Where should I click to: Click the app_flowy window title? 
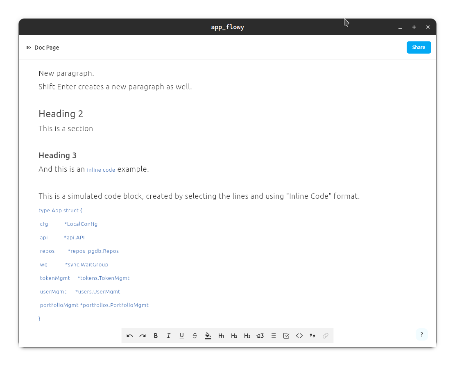(x=228, y=27)
